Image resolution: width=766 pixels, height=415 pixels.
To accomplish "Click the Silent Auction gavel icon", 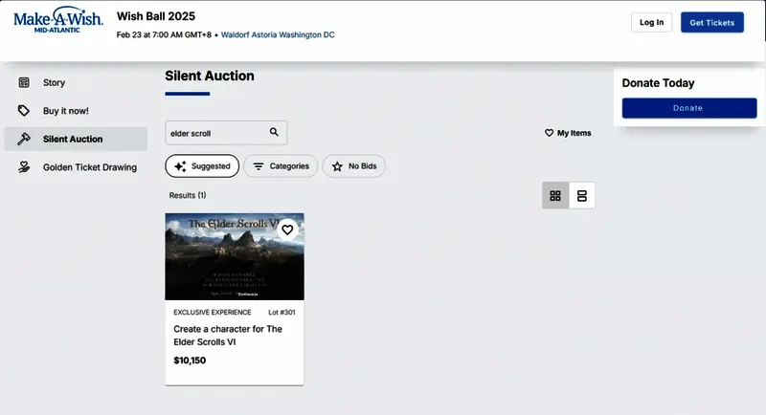I will 24,139.
